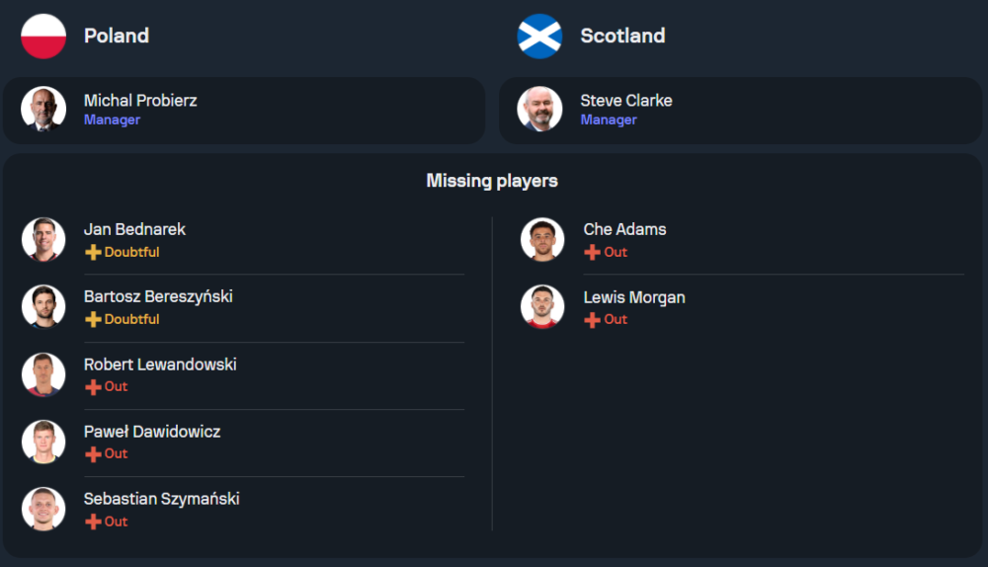
Task: Open the Poland team name link
Action: [117, 36]
